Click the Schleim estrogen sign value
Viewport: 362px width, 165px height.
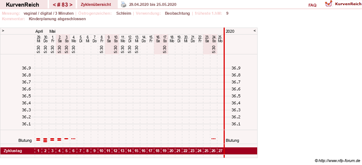124,13
